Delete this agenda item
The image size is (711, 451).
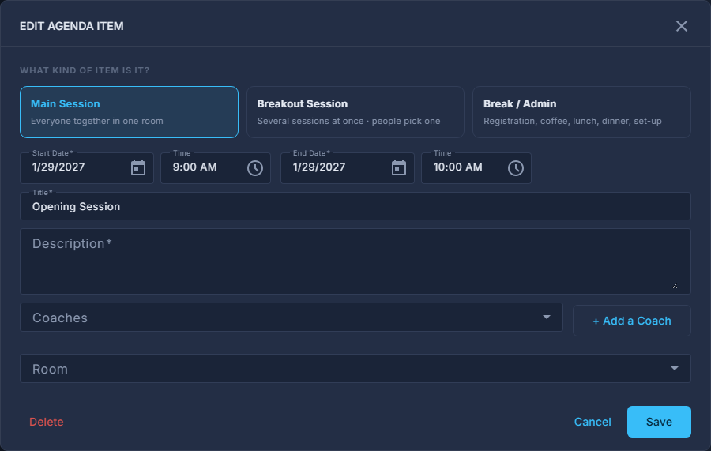coord(47,422)
